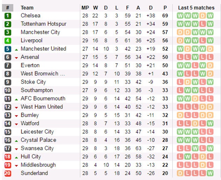Sort table by the MP column header
Viewport: 221px width, 180px height.
pyautogui.click(x=85, y=8)
